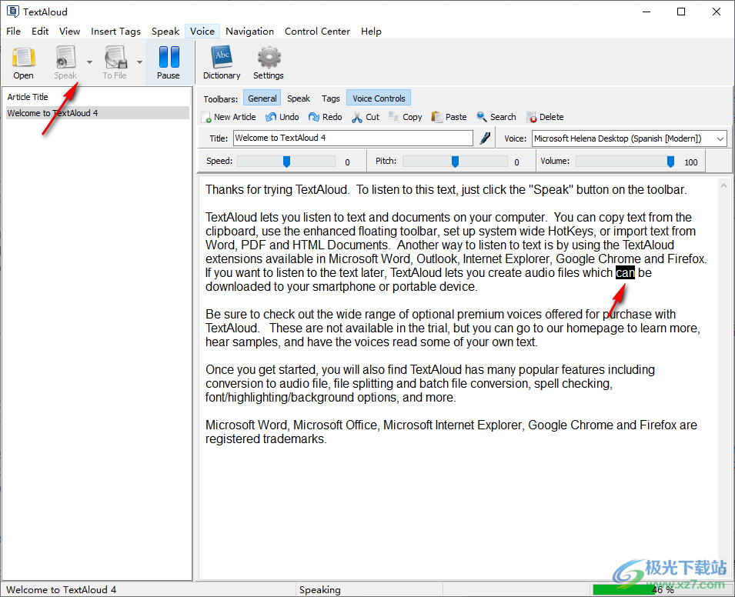Paste from clipboard icon
735x597 pixels.
tap(437, 117)
